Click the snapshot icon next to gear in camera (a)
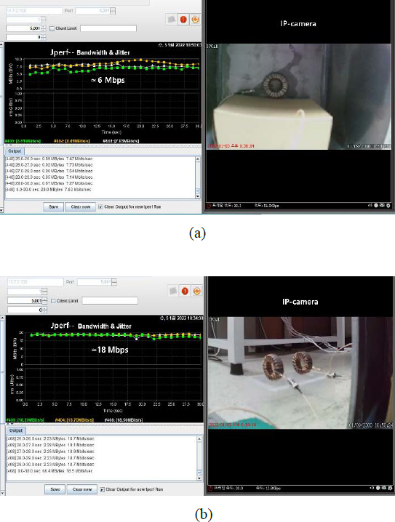Viewport: 395px width, 522px height. [x=382, y=206]
